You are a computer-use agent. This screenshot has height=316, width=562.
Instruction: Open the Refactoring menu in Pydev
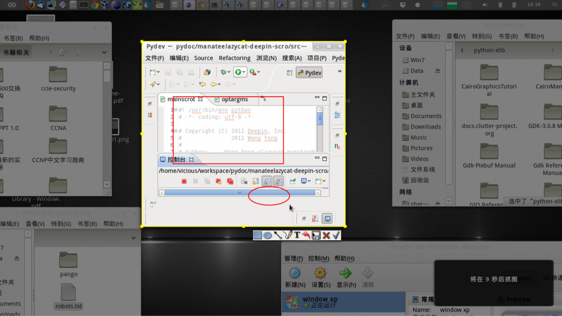(x=234, y=58)
